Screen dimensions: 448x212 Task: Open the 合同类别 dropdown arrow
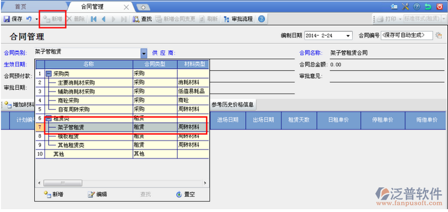[x=144, y=53]
